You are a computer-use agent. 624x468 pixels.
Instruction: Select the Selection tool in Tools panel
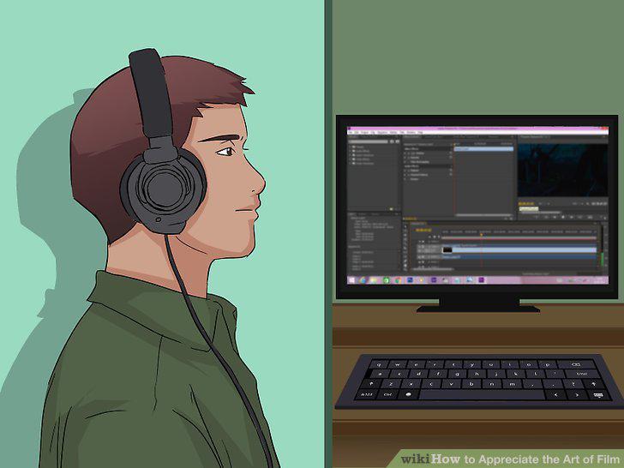[x=405, y=226]
